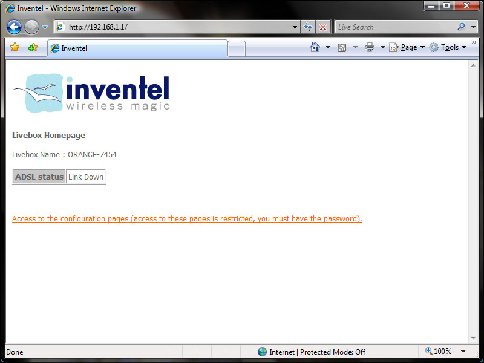Click the Internet Explorer title bar icon
The width and height of the screenshot is (484, 363).
coord(10,8)
